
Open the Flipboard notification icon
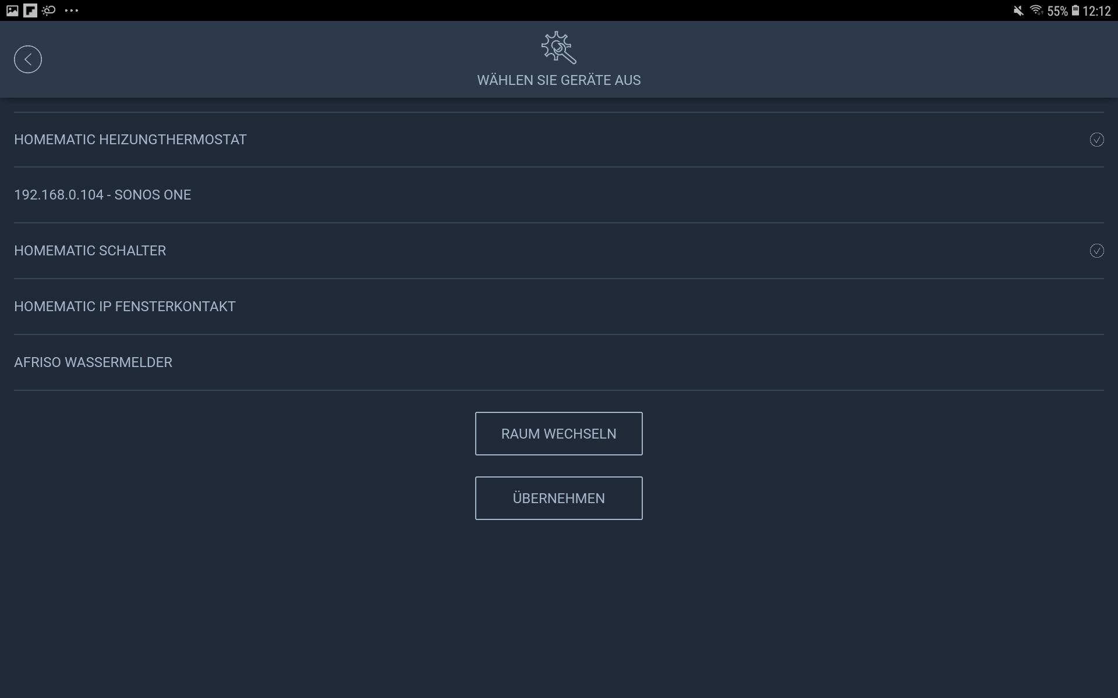(30, 10)
